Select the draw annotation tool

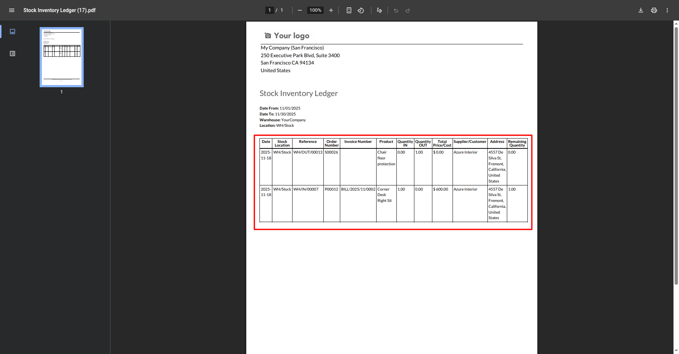[379, 10]
